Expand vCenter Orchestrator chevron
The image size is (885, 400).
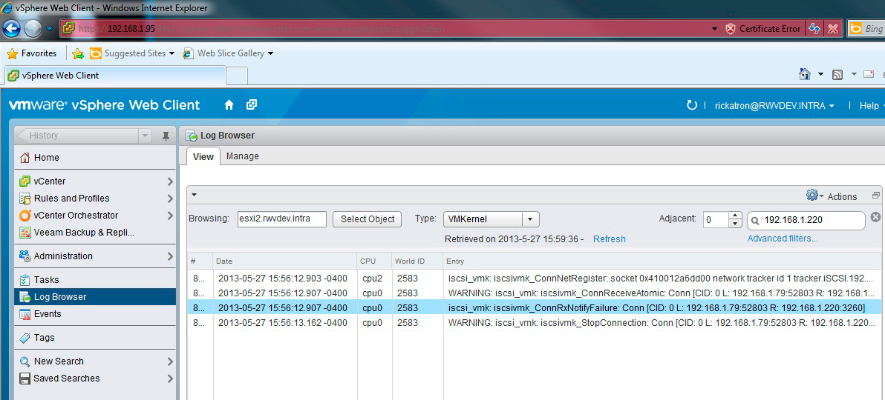click(170, 216)
